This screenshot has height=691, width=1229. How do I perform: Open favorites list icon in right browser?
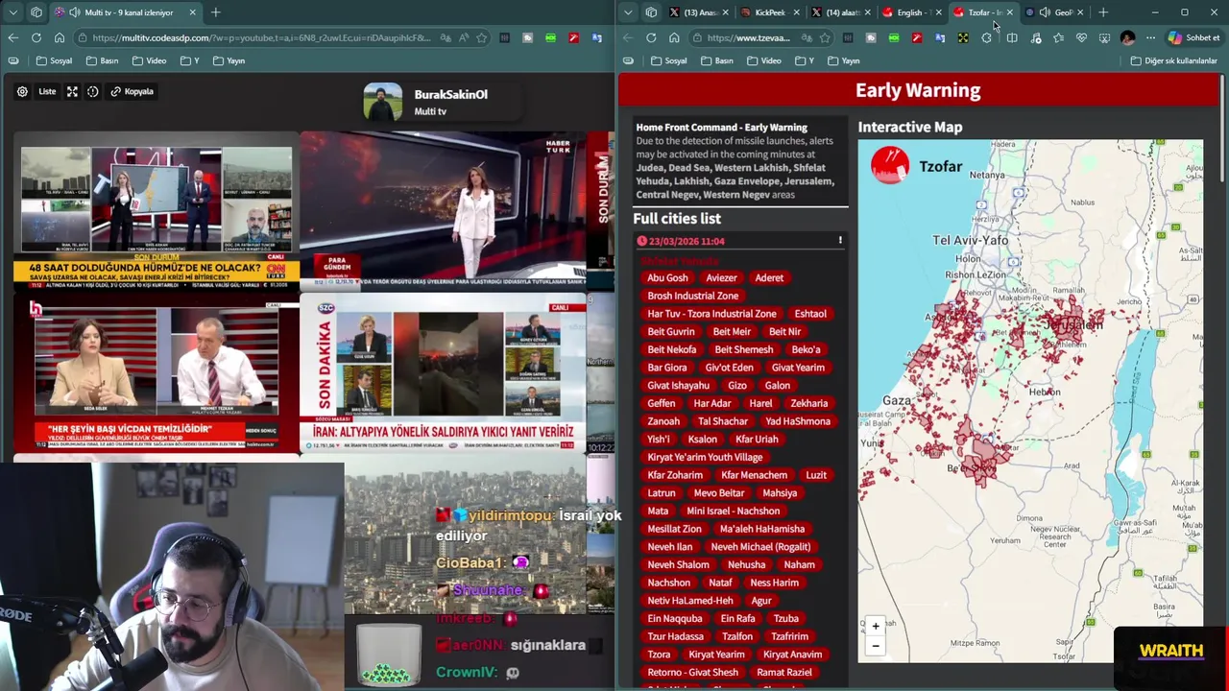(1058, 37)
